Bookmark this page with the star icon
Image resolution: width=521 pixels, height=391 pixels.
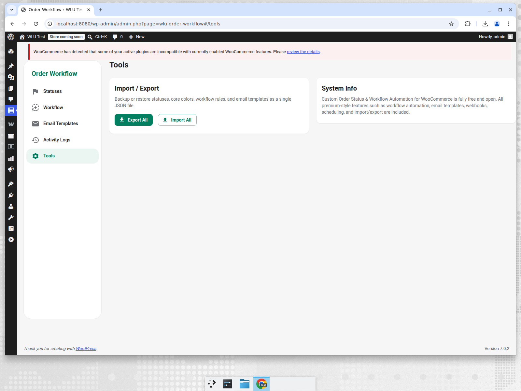click(x=451, y=24)
